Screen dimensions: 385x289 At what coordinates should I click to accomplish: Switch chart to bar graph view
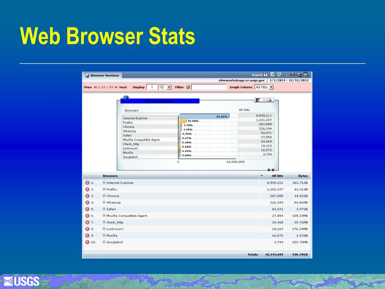(259, 100)
